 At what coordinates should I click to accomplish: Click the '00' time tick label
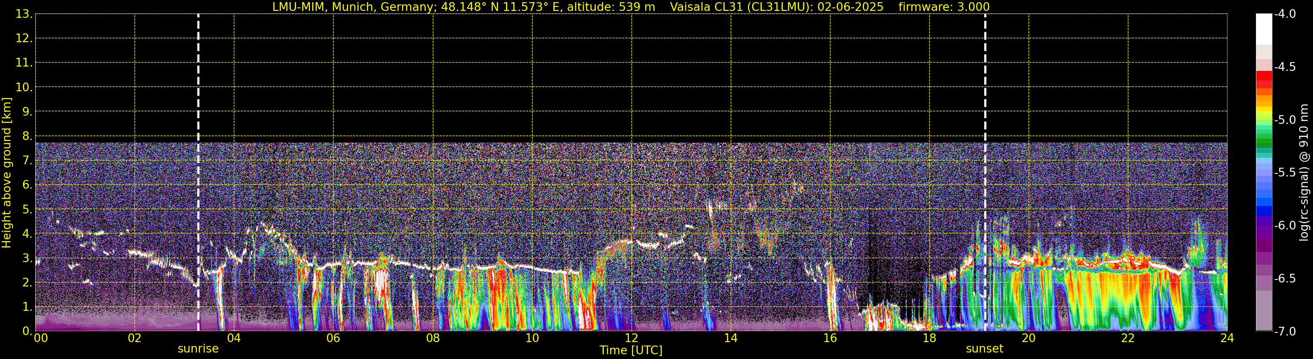coord(41,338)
